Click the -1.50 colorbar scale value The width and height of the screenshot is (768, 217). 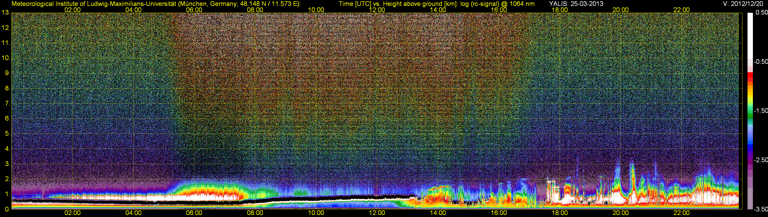click(761, 111)
